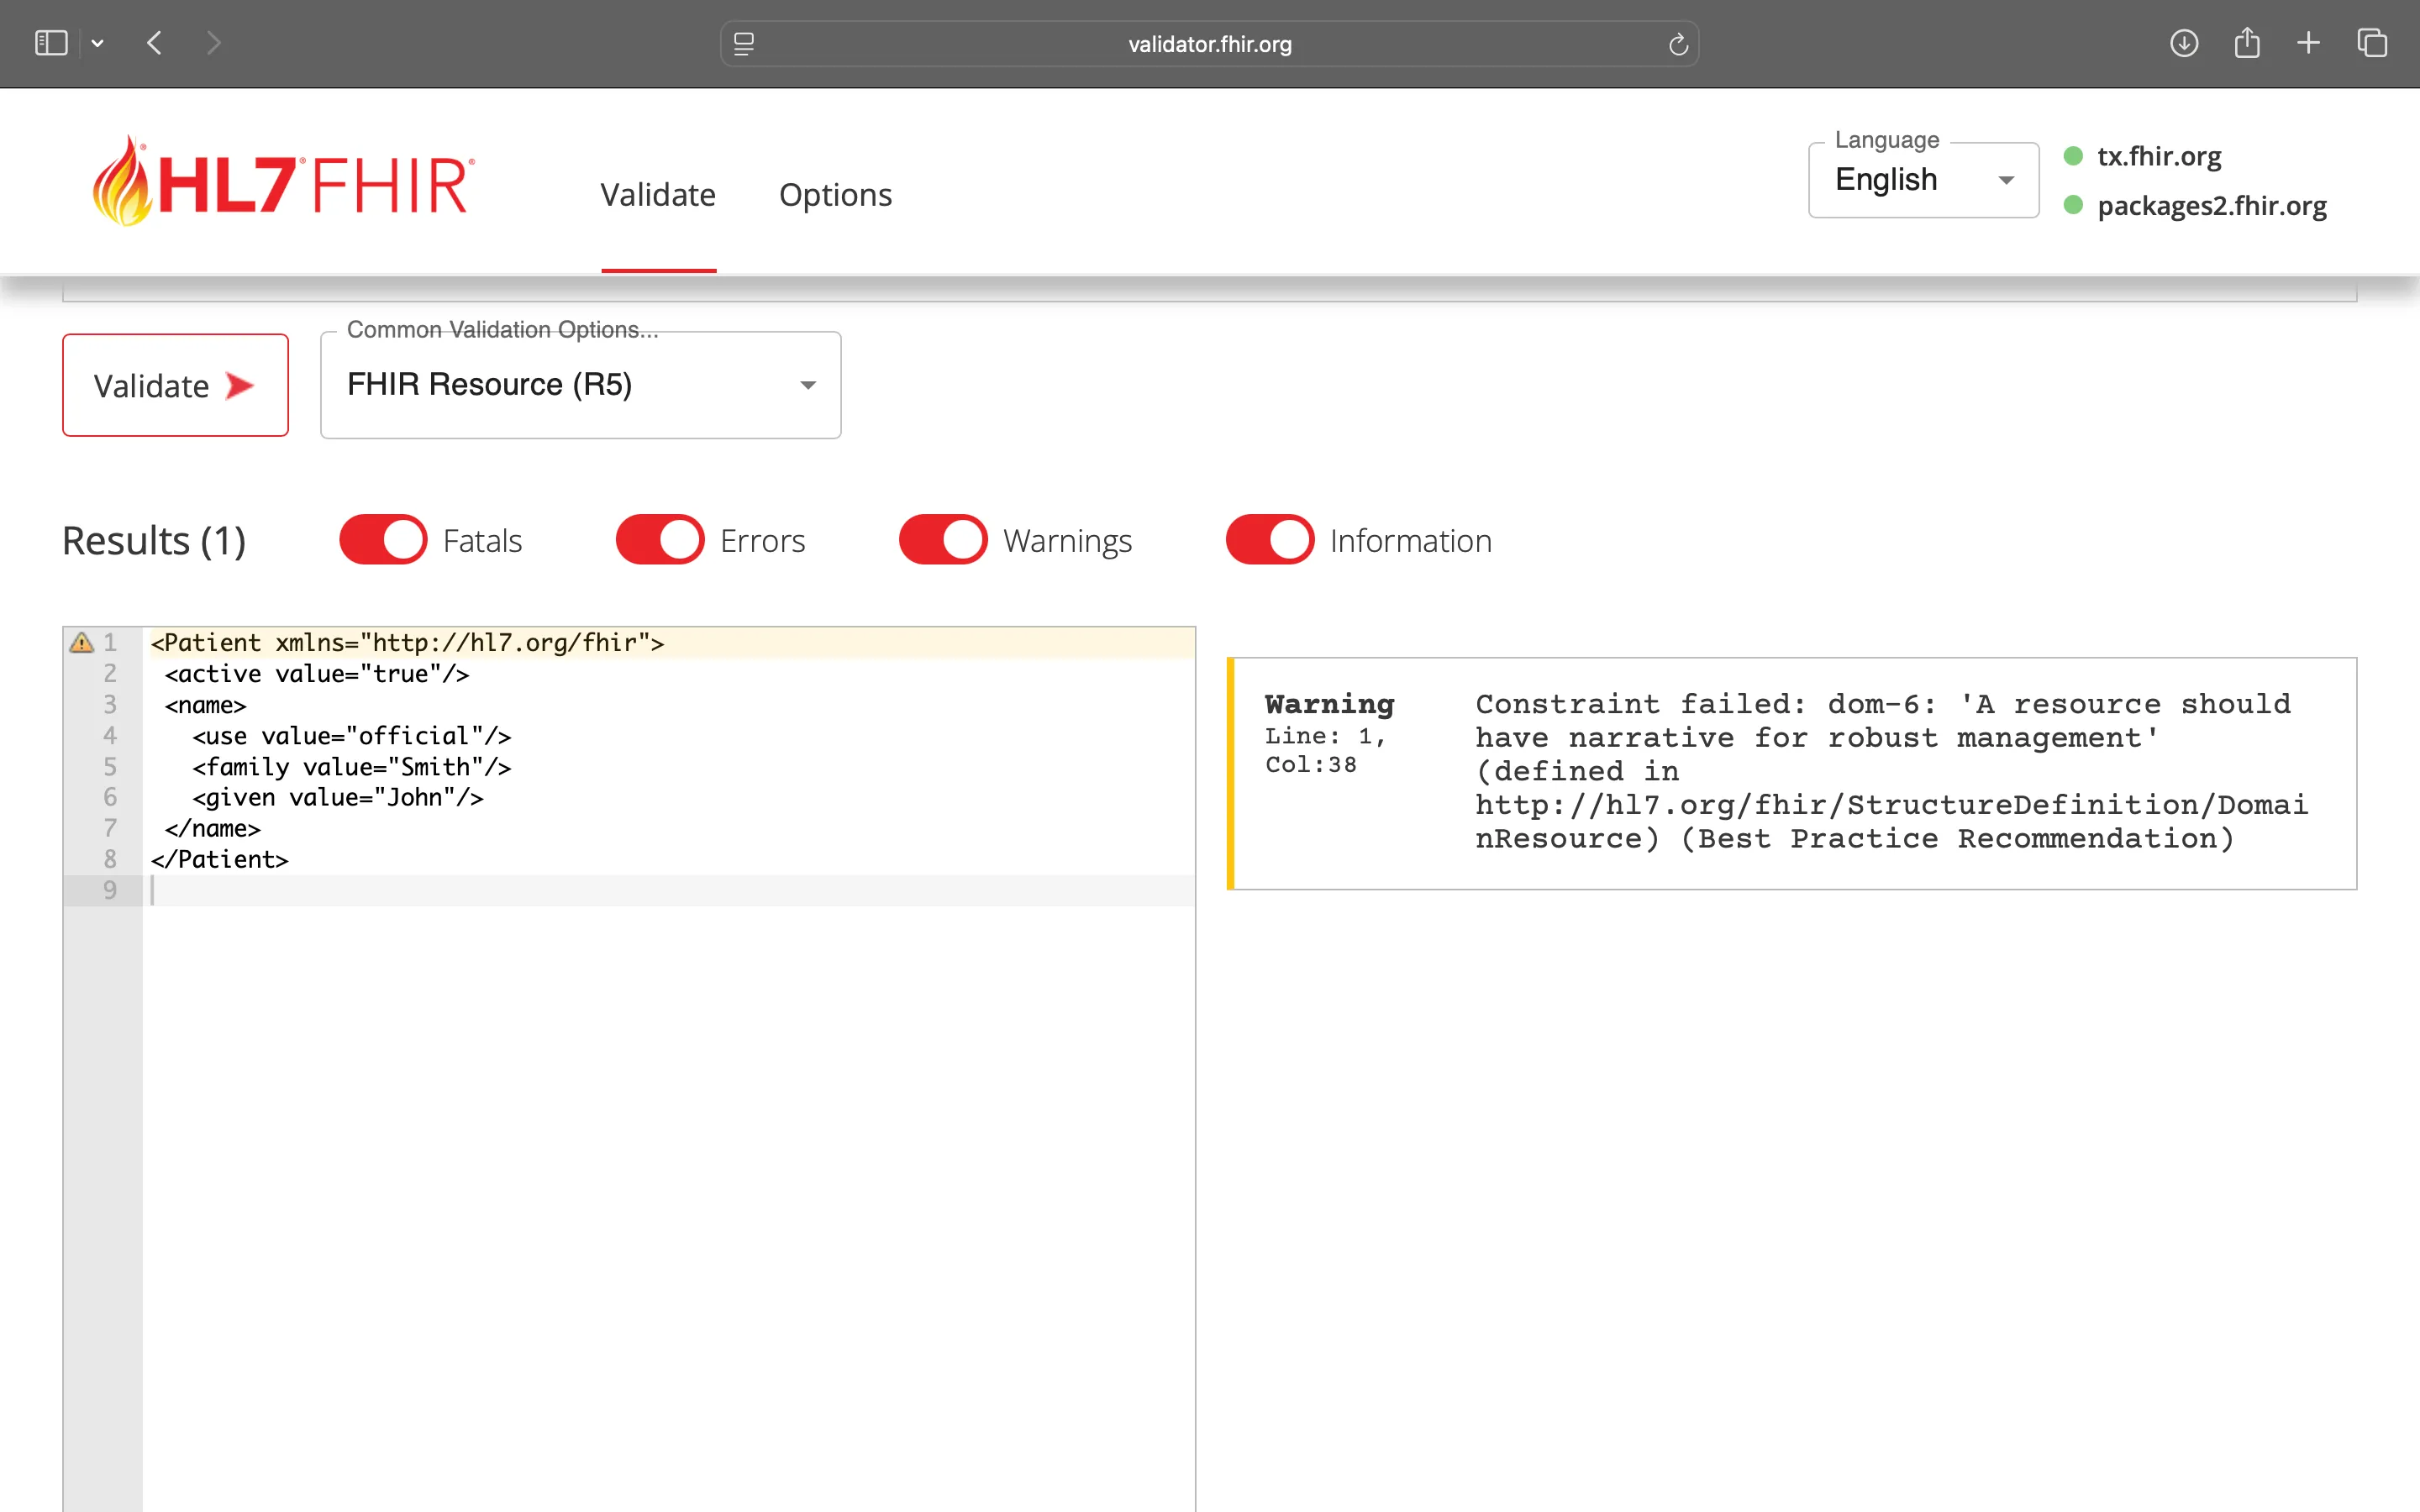
Task: Reload the current page
Action: [1678, 43]
